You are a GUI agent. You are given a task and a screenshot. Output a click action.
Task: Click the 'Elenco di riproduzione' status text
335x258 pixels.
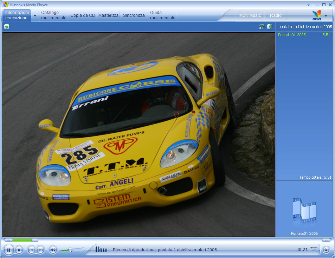click(165, 250)
